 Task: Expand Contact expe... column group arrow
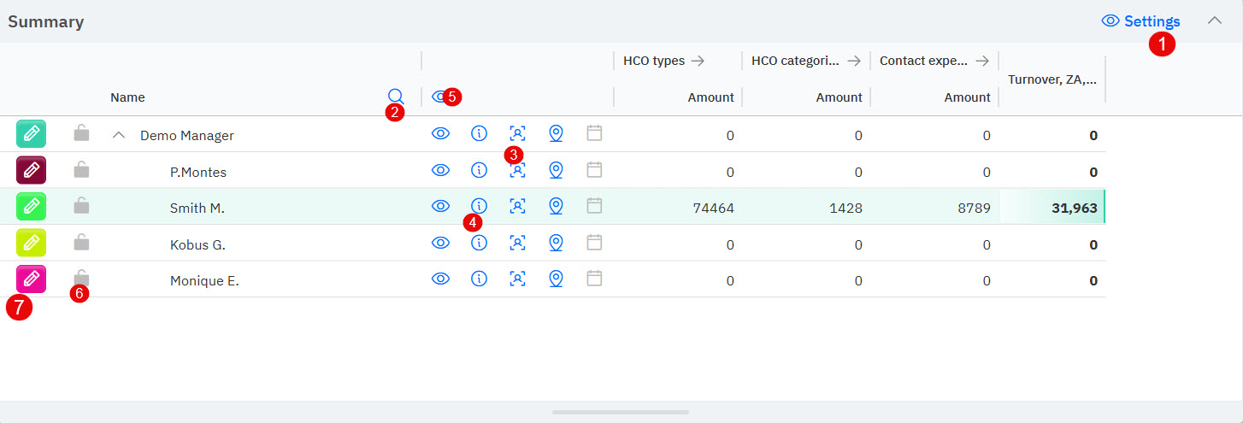point(982,61)
